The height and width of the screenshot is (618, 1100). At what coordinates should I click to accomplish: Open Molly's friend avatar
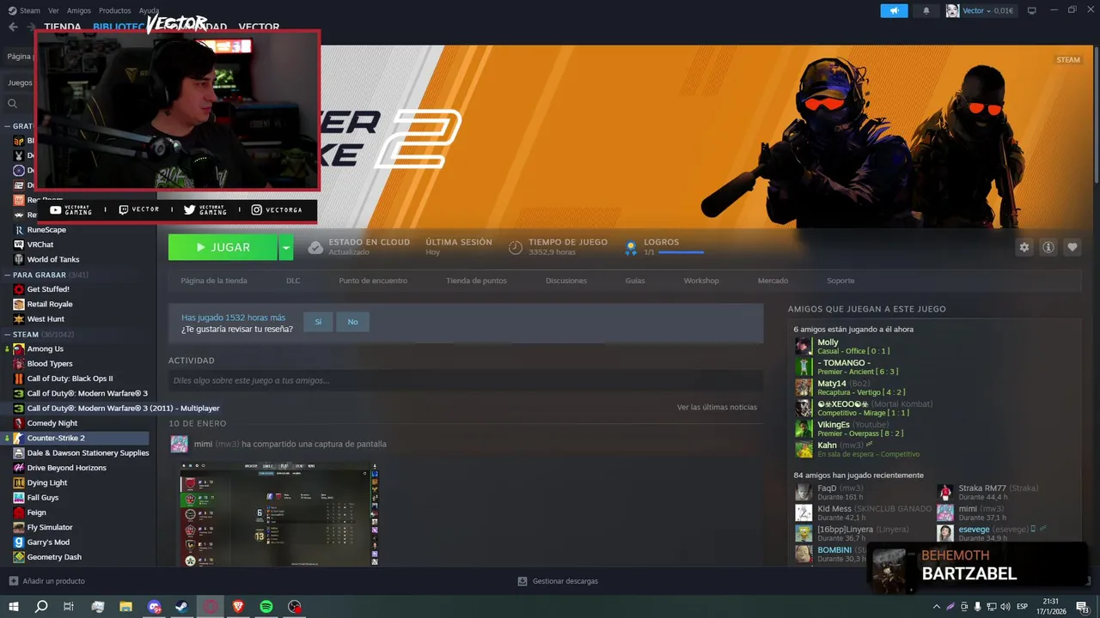click(804, 346)
